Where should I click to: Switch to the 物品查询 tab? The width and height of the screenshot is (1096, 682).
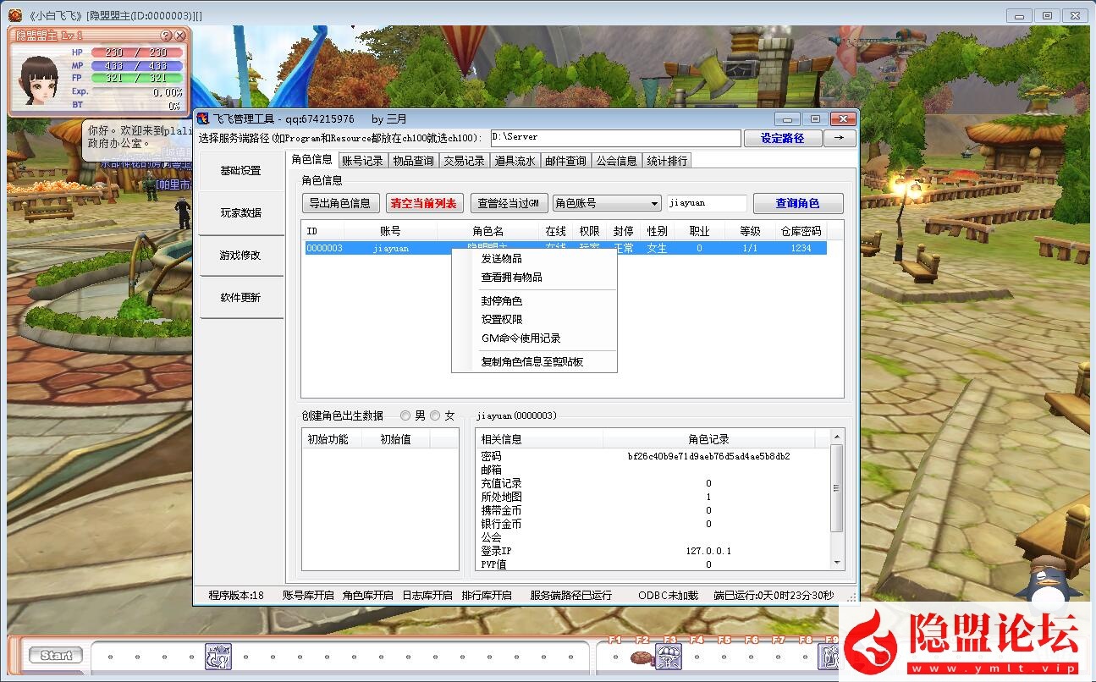coord(413,161)
